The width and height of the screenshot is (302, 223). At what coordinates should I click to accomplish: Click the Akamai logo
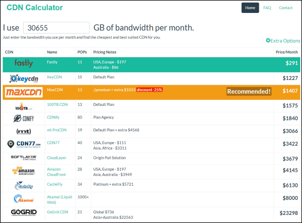pyautogui.click(x=24, y=199)
